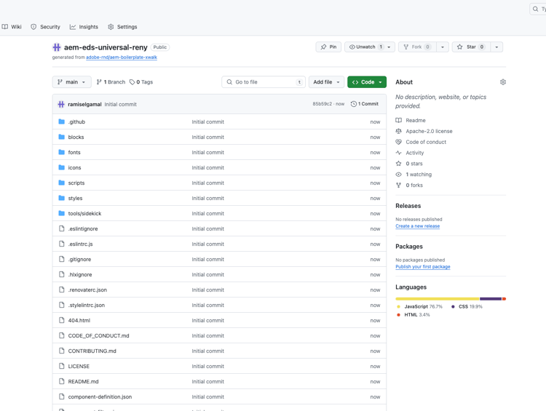Click ramiselgamal's avatar in commit header

click(x=61, y=104)
